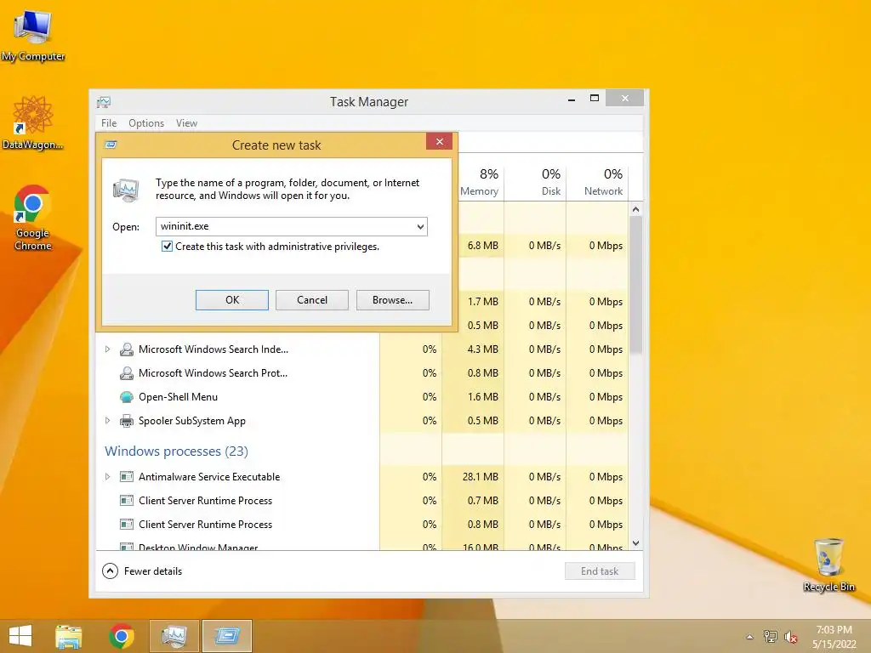Image resolution: width=871 pixels, height=653 pixels.
Task: Click the Antimalware Service Executable icon
Action: 127,476
